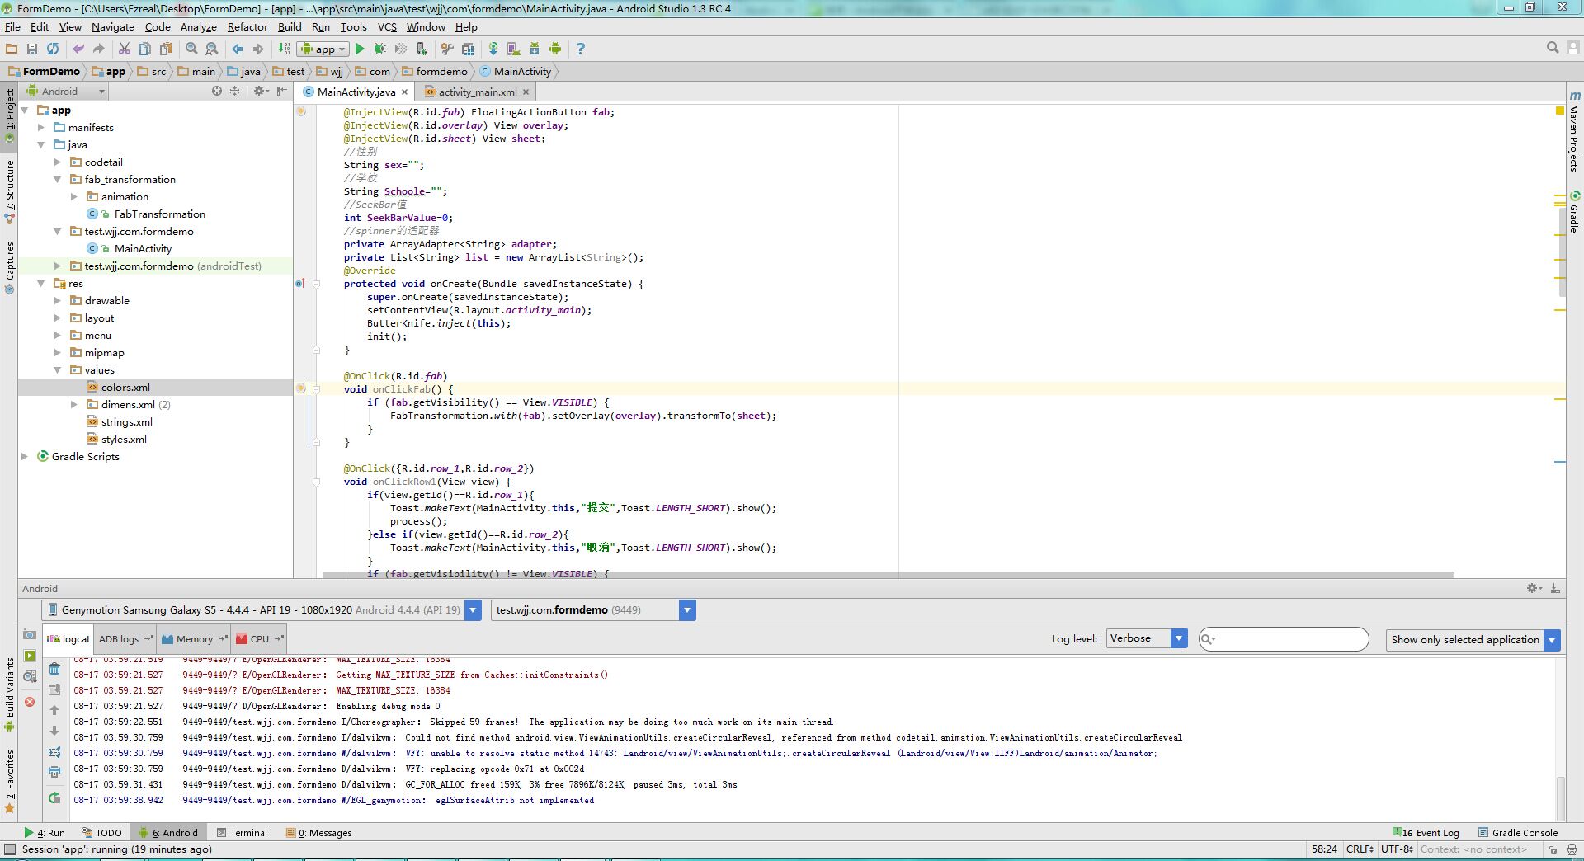Click the Save All toolbar icon
The width and height of the screenshot is (1584, 861).
(x=32, y=49)
